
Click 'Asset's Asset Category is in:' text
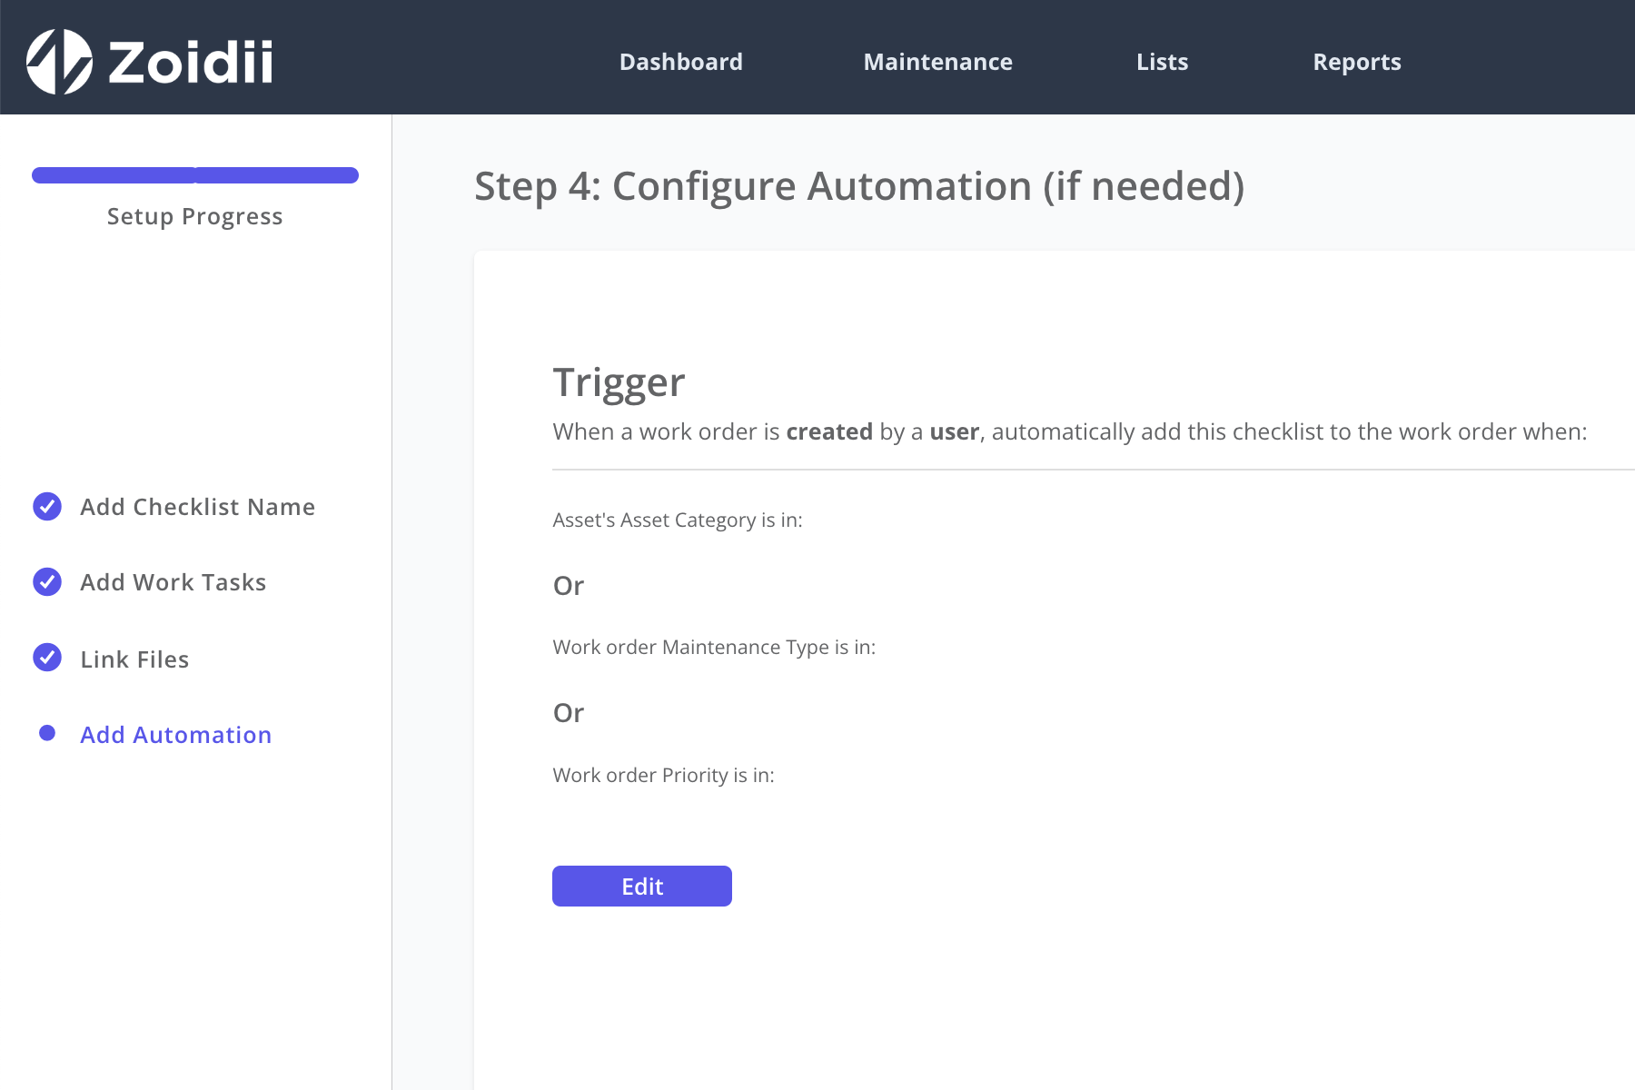click(678, 520)
